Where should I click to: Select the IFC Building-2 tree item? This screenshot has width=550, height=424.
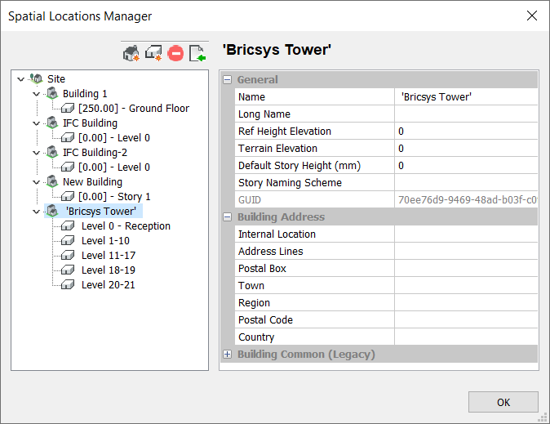pos(95,153)
